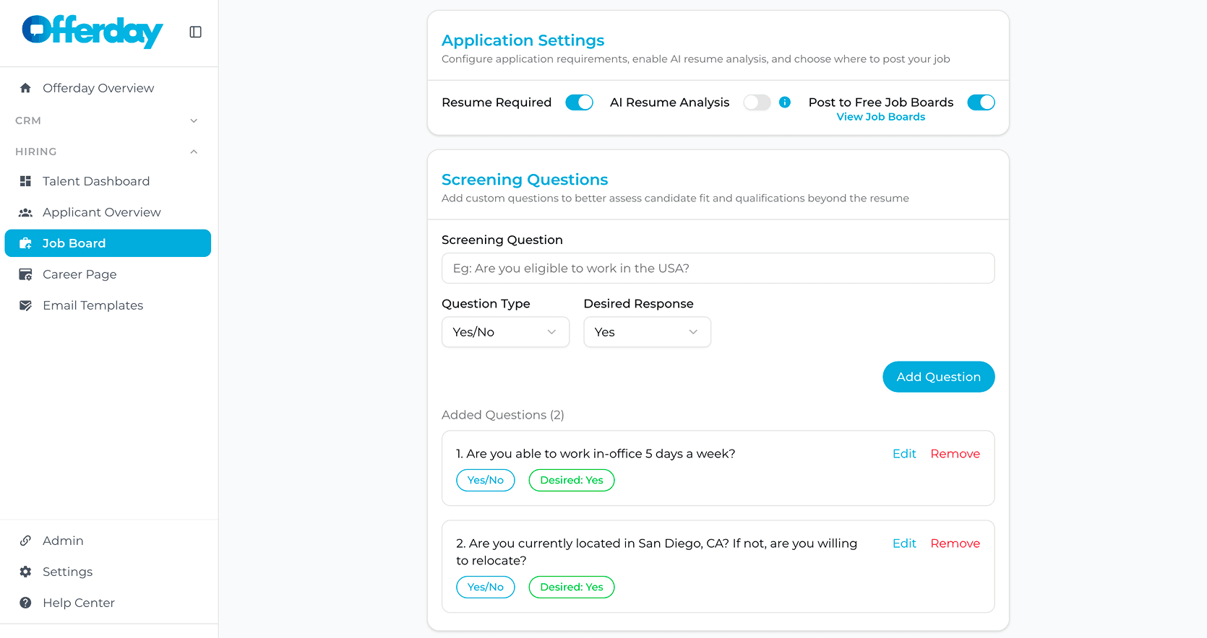Select Job Board in the sidebar
This screenshot has height=638, width=1207.
108,243
